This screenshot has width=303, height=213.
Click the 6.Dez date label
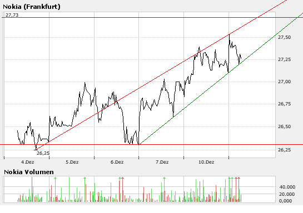tap(117, 162)
